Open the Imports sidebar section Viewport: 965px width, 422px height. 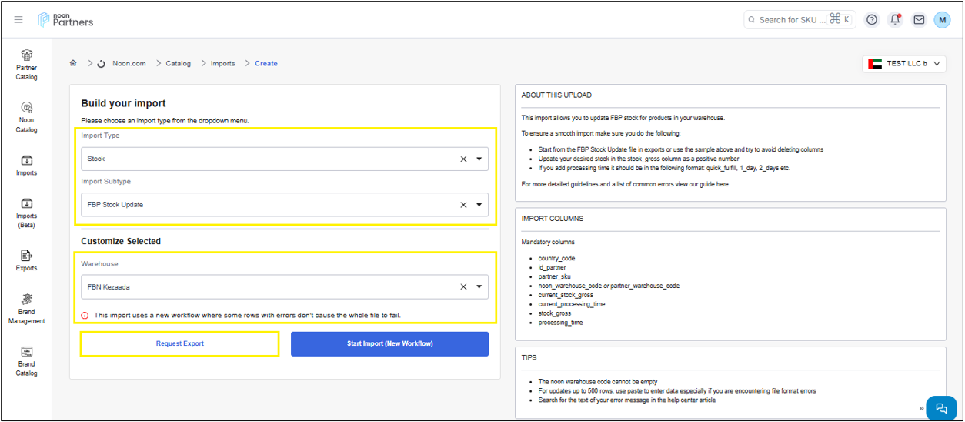tap(26, 161)
